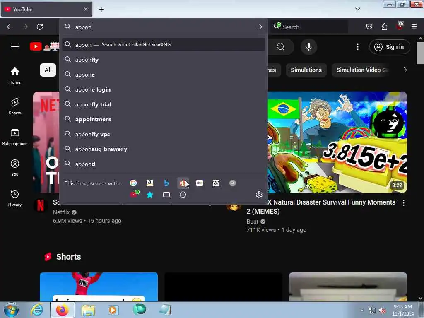Screen dimensions: 424x318
Task: Go to YouTube Home in sidebar
Action: coord(15,75)
